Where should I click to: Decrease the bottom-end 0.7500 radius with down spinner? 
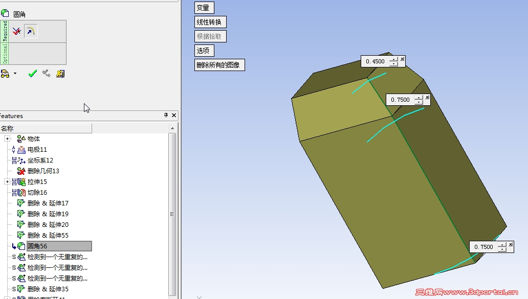coord(502,249)
